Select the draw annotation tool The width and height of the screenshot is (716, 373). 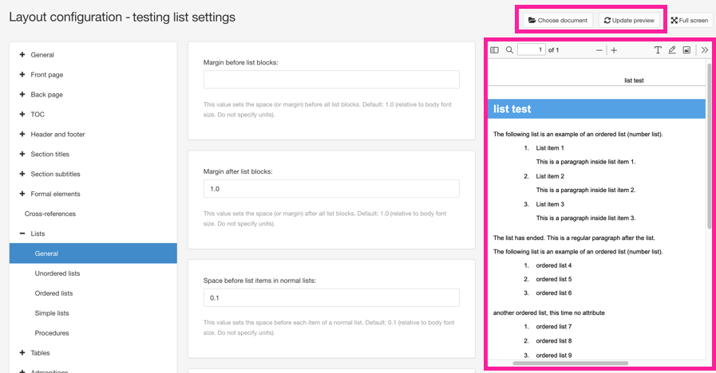click(672, 50)
